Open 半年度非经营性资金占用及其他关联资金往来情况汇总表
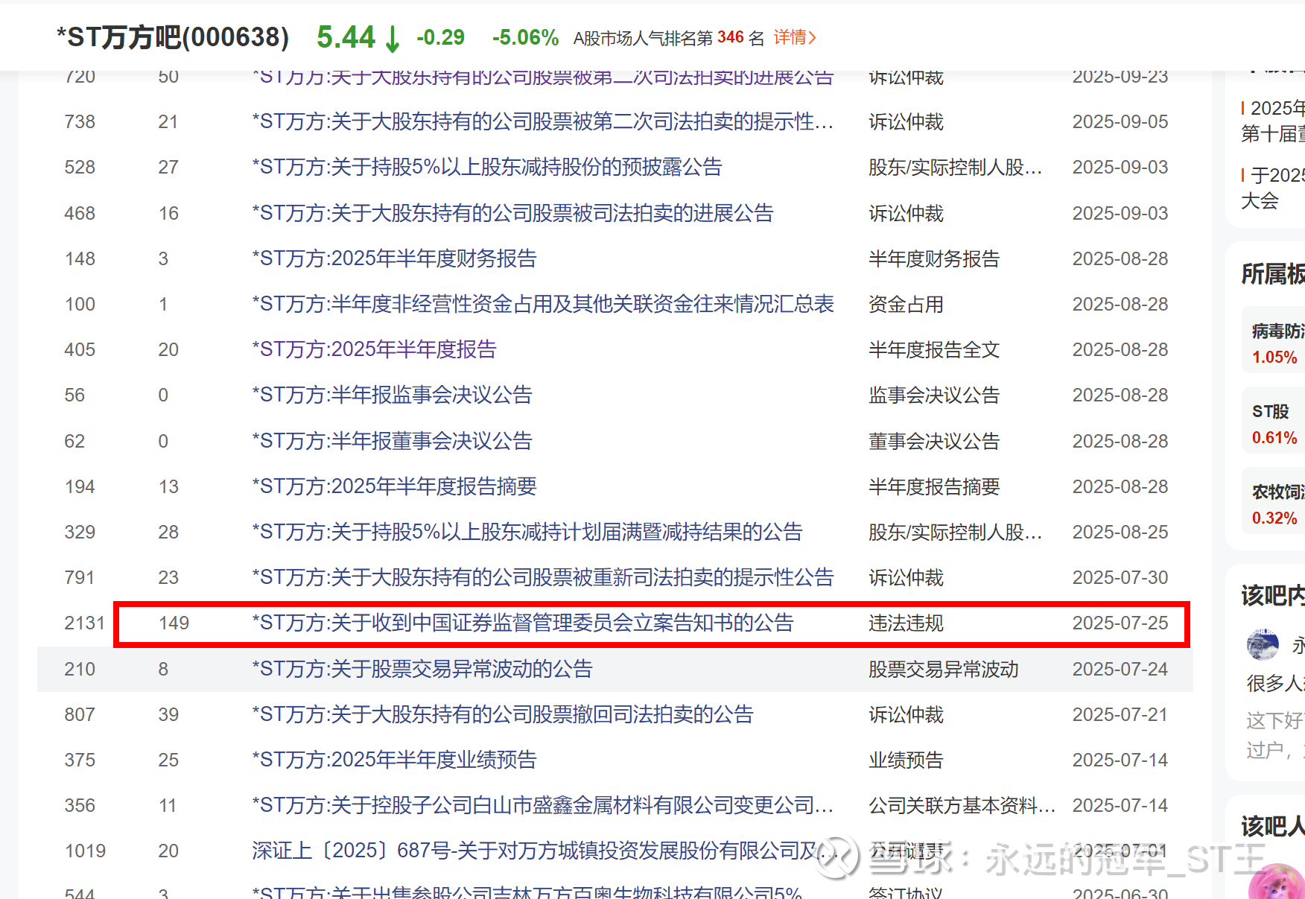Viewport: 1305px width, 899px height. (543, 304)
